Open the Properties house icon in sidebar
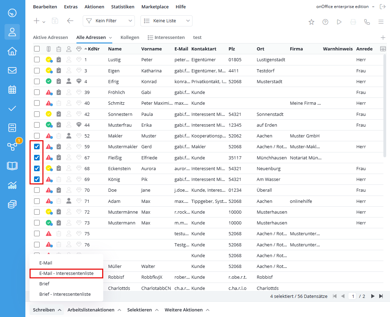 pyautogui.click(x=12, y=51)
